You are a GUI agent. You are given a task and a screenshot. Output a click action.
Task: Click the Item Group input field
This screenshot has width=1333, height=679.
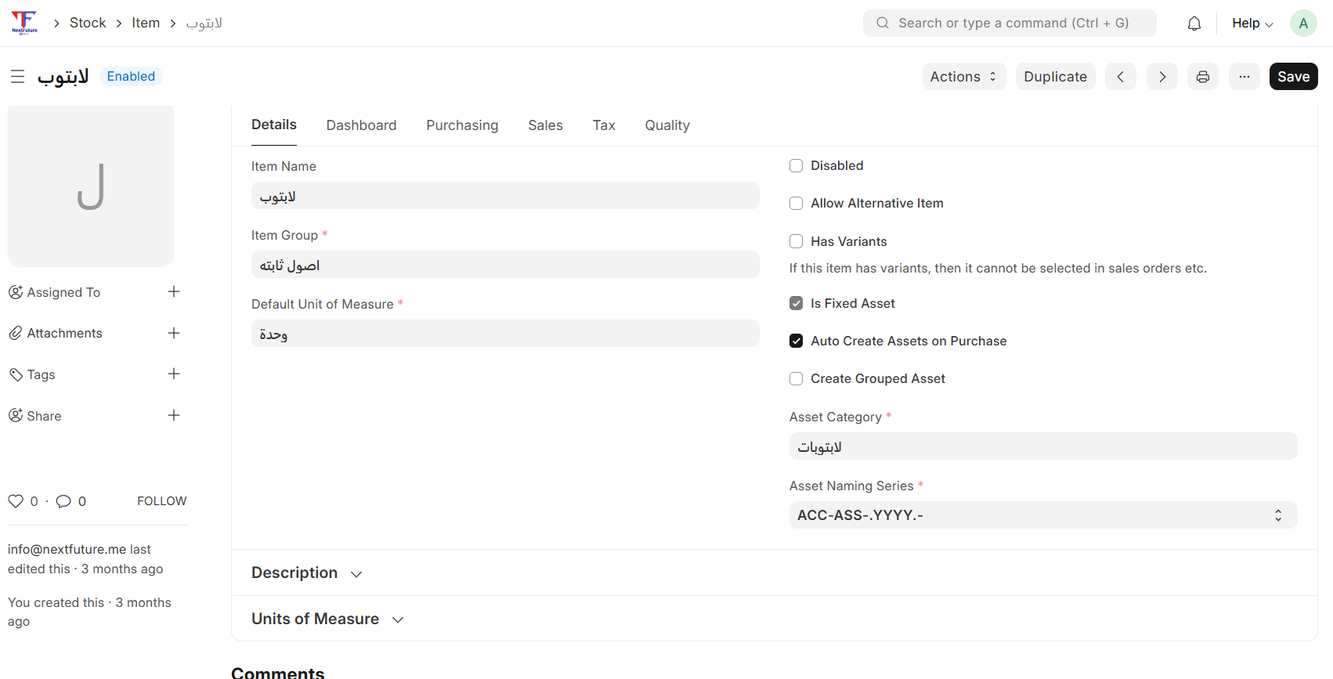pyautogui.click(x=505, y=265)
